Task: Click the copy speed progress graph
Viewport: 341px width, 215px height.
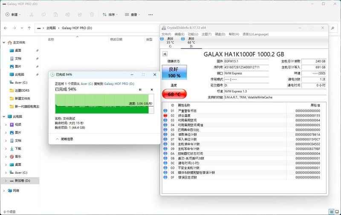Action: 104,104
